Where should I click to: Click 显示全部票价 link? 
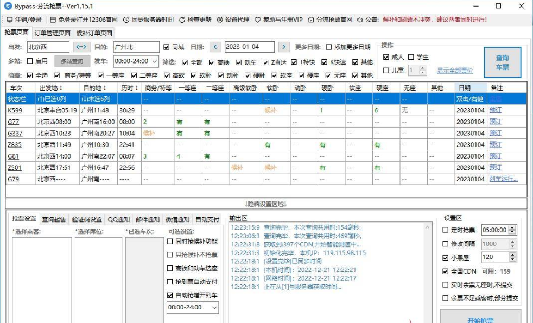click(455, 71)
